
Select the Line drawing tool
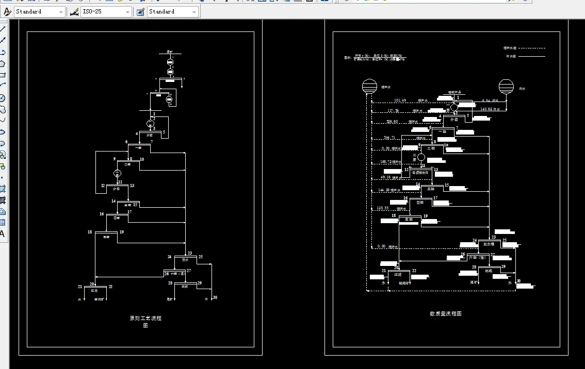(x=3, y=29)
